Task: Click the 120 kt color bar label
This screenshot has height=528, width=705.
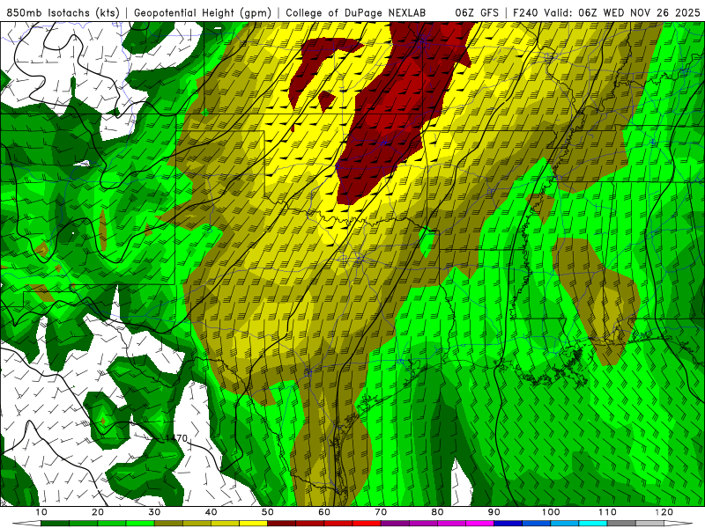Action: (x=664, y=512)
